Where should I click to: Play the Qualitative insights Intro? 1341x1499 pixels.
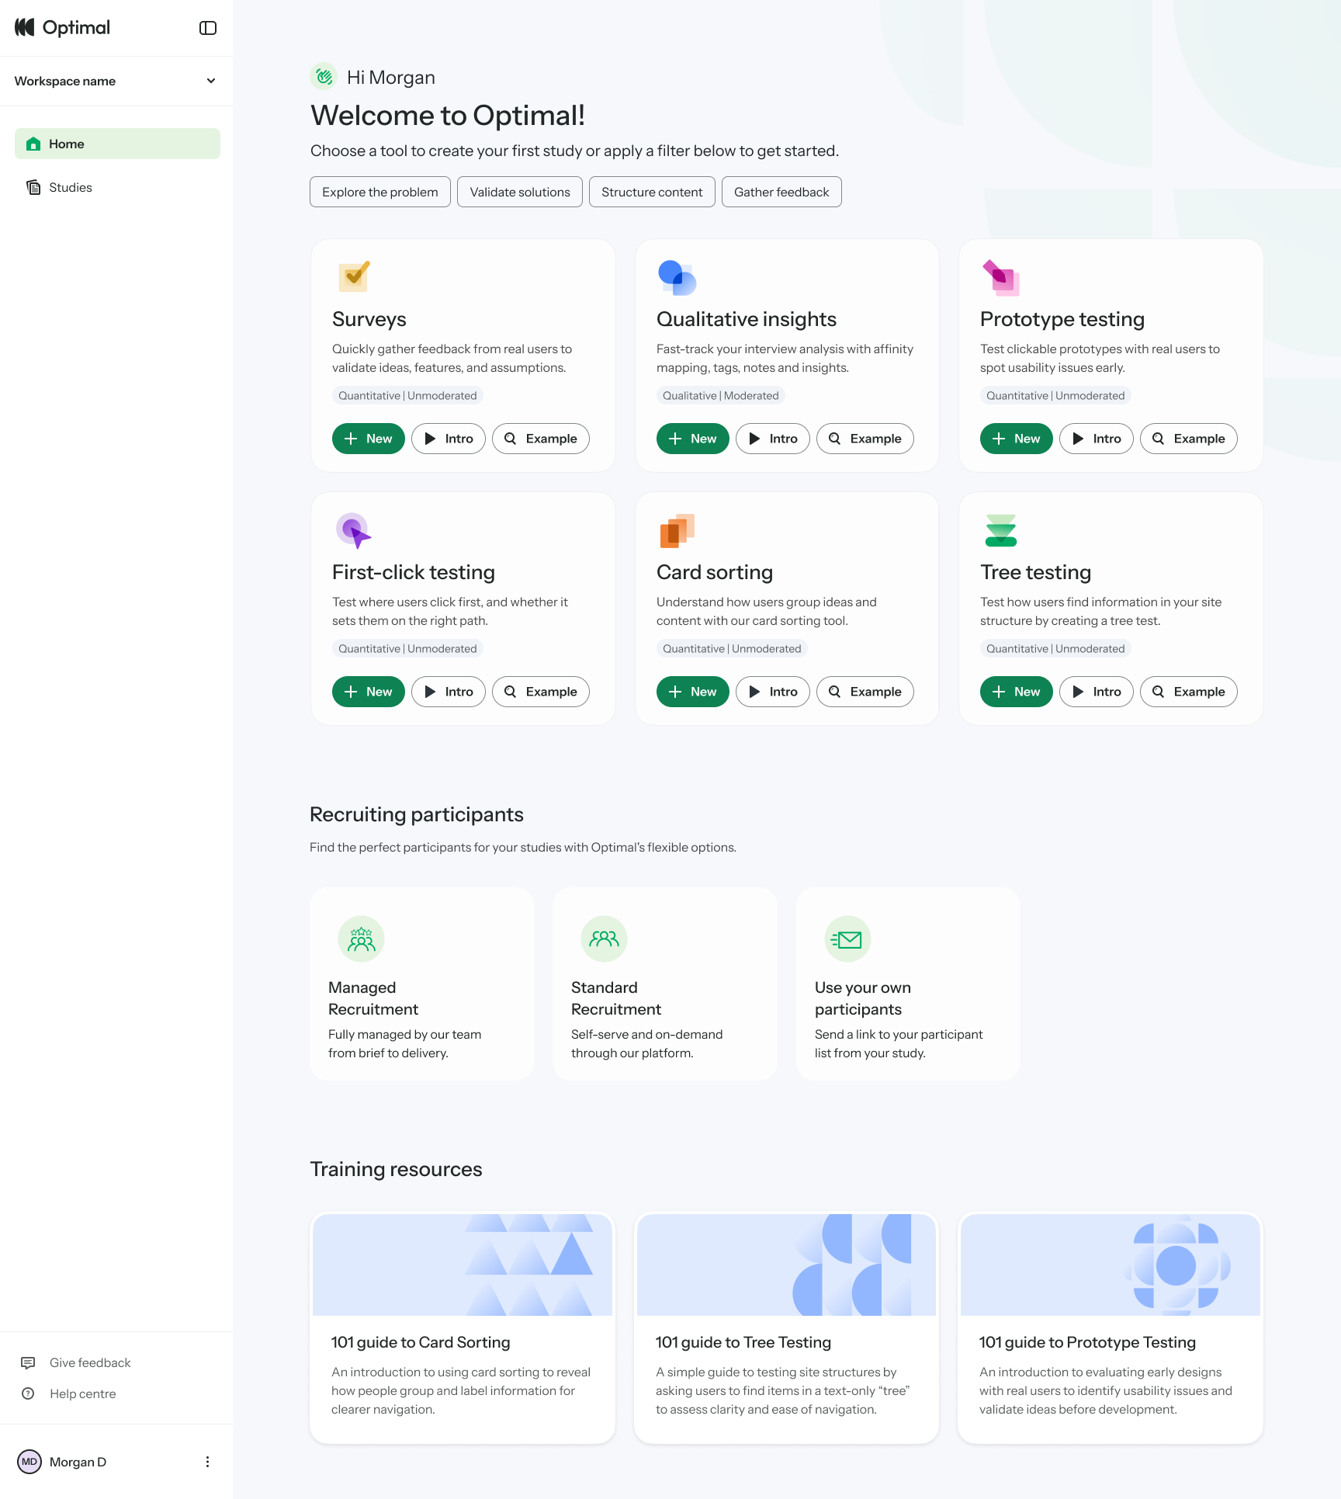(x=773, y=439)
